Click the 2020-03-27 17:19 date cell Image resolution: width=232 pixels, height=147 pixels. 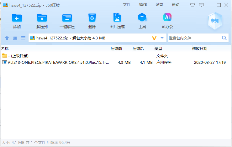point(210,63)
